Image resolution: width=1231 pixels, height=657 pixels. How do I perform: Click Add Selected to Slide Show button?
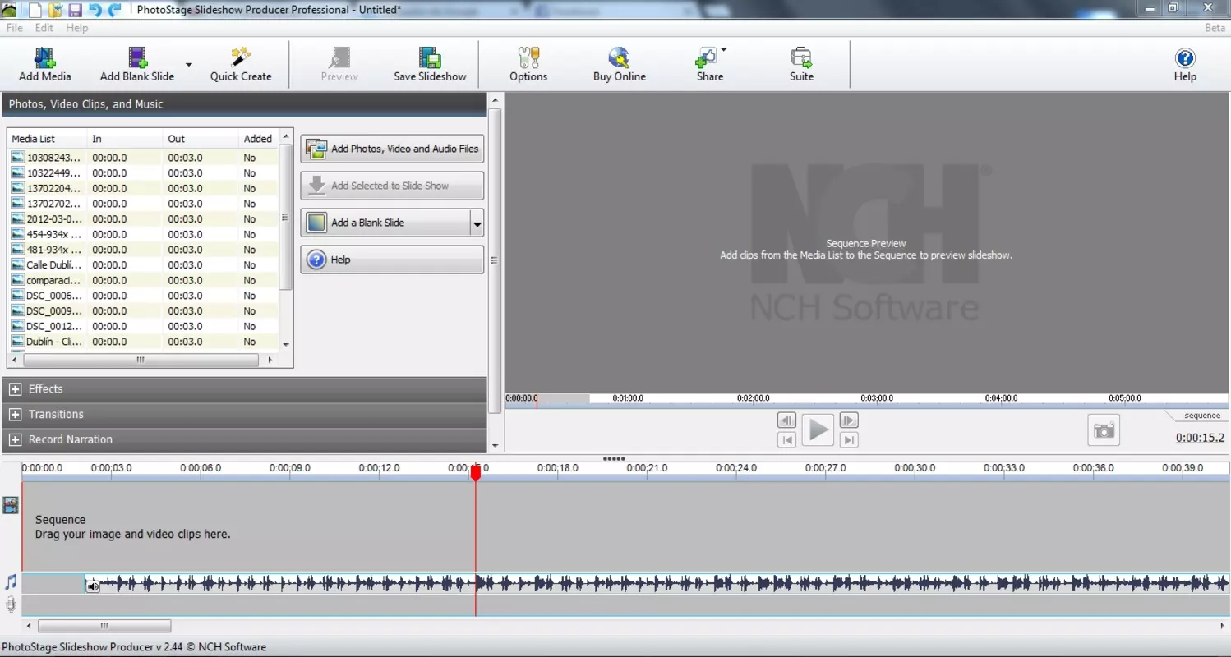(x=392, y=186)
